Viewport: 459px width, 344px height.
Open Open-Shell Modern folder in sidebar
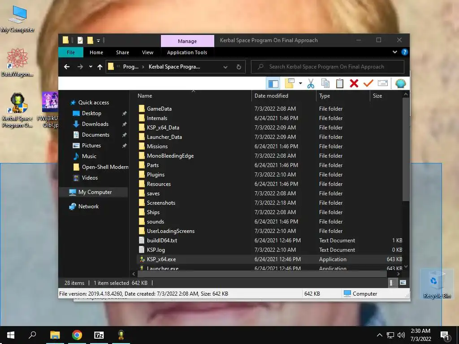(x=105, y=167)
